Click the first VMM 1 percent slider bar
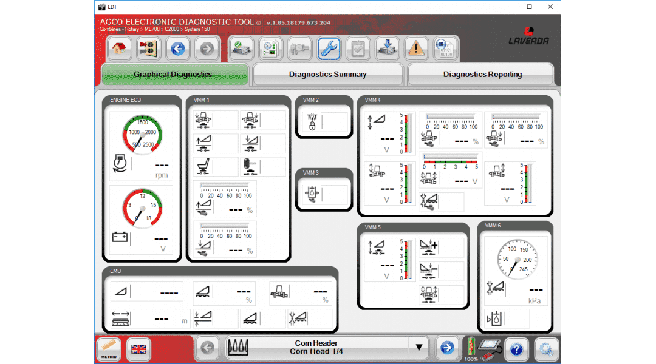 [225, 185]
